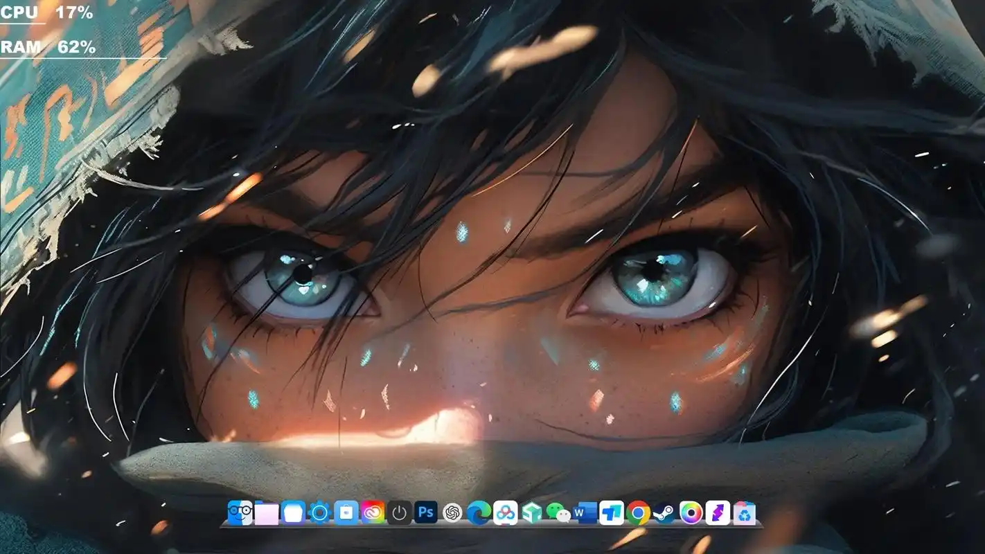985x554 pixels.
Task: Open the Finder-style face icon in dock
Action: (240, 513)
